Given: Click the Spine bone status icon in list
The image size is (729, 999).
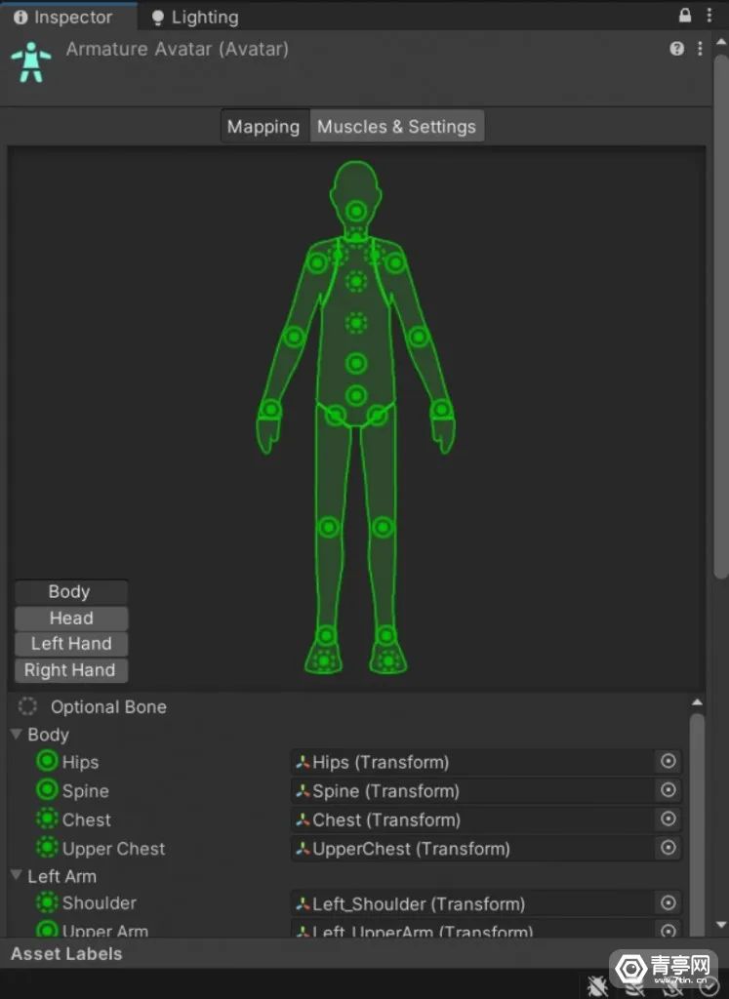Looking at the screenshot, I should (x=47, y=789).
